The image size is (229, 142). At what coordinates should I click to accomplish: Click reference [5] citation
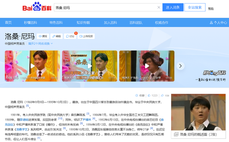click(x=28, y=106)
